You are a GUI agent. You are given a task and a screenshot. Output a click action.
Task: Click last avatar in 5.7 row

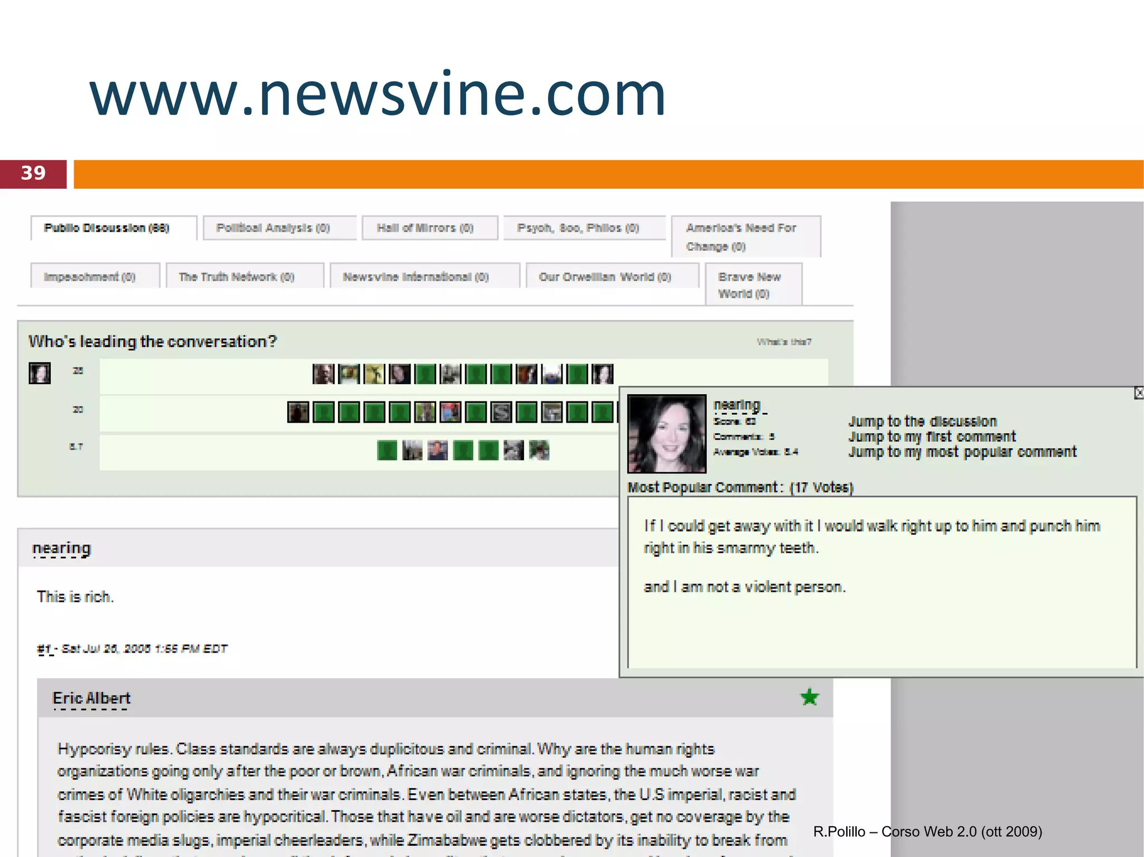tap(539, 450)
